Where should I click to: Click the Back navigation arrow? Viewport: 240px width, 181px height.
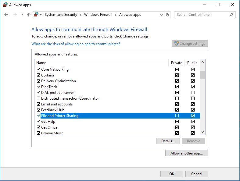[x=6, y=15]
